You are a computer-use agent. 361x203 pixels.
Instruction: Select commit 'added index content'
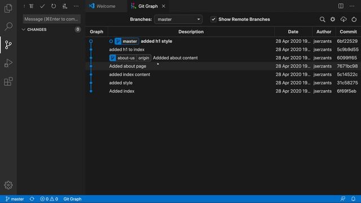tap(130, 74)
